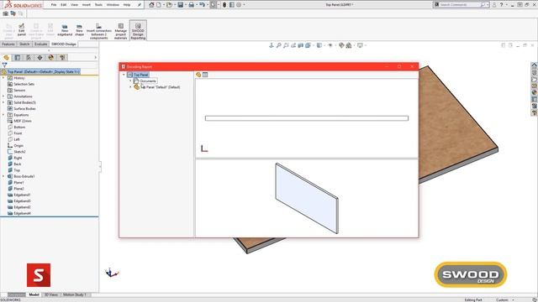
Task: Select the MDF 22mm material entry
Action: pos(23,121)
